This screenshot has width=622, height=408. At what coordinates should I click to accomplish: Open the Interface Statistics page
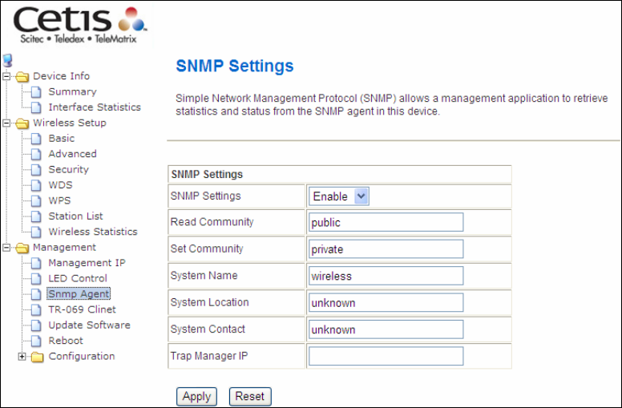pyautogui.click(x=95, y=107)
